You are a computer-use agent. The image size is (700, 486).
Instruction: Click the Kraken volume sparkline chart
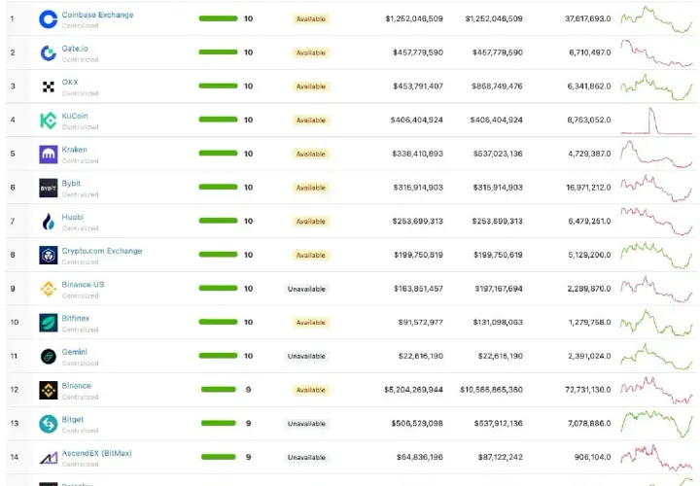point(656,154)
